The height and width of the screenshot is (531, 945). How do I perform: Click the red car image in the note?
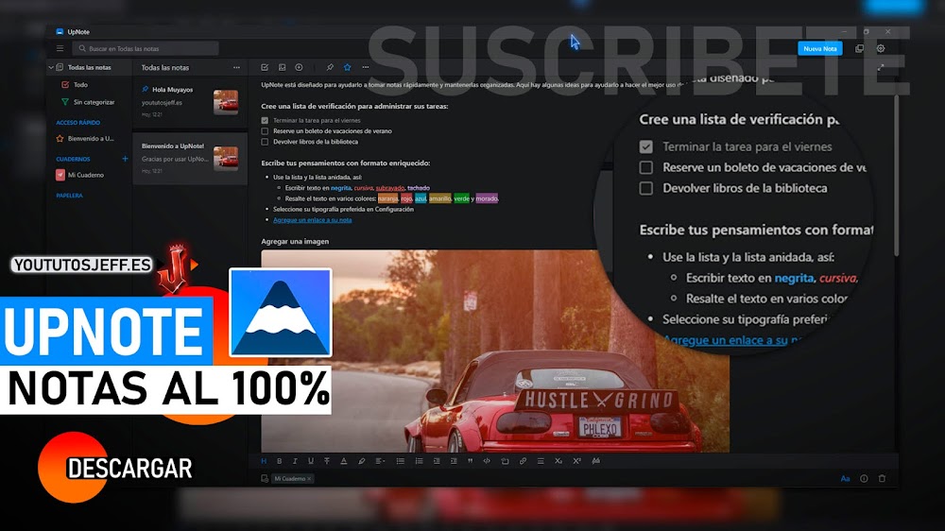(495, 351)
